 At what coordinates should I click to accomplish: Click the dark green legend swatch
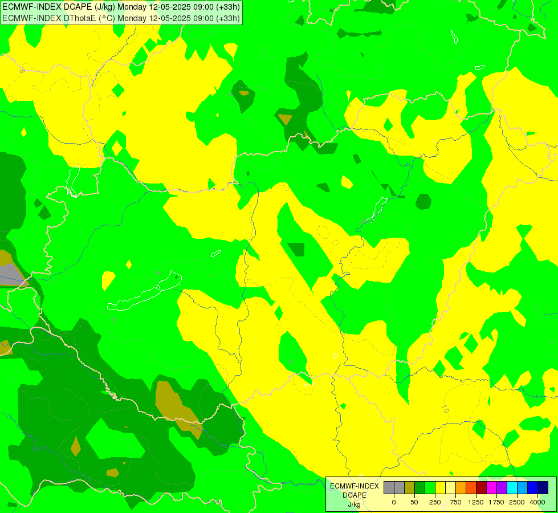coord(420,487)
